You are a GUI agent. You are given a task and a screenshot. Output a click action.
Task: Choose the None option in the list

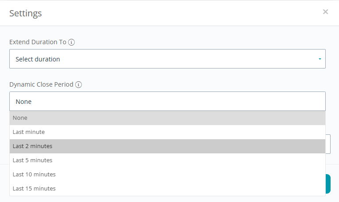pos(167,118)
